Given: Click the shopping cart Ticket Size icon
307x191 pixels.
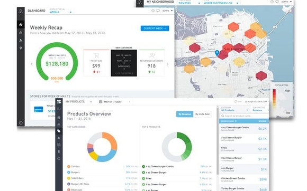Looking at the screenshot, I should 96,55.
